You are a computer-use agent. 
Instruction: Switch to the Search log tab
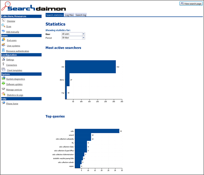(x=81, y=15)
